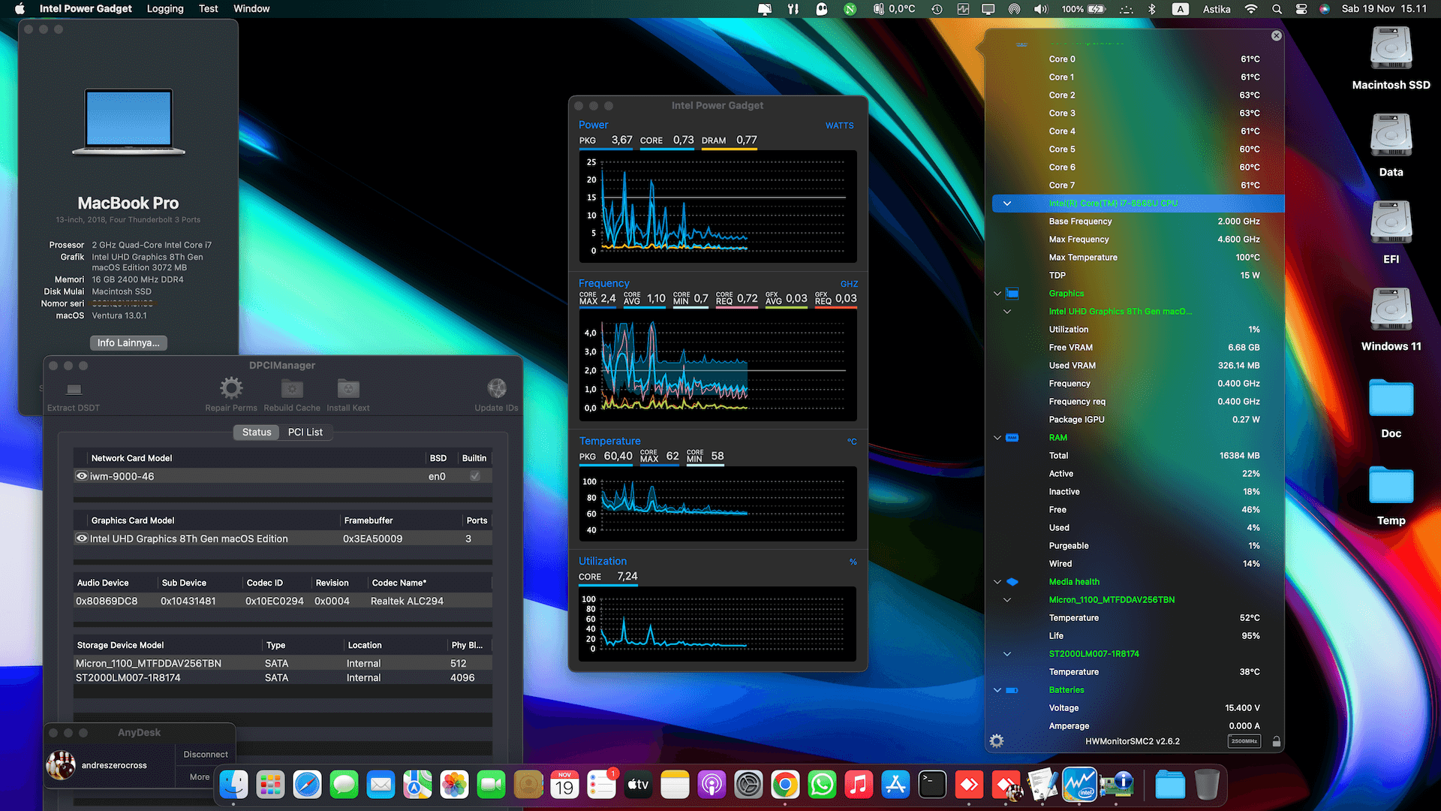
Task: Open the Trash in the Dock
Action: click(x=1207, y=785)
